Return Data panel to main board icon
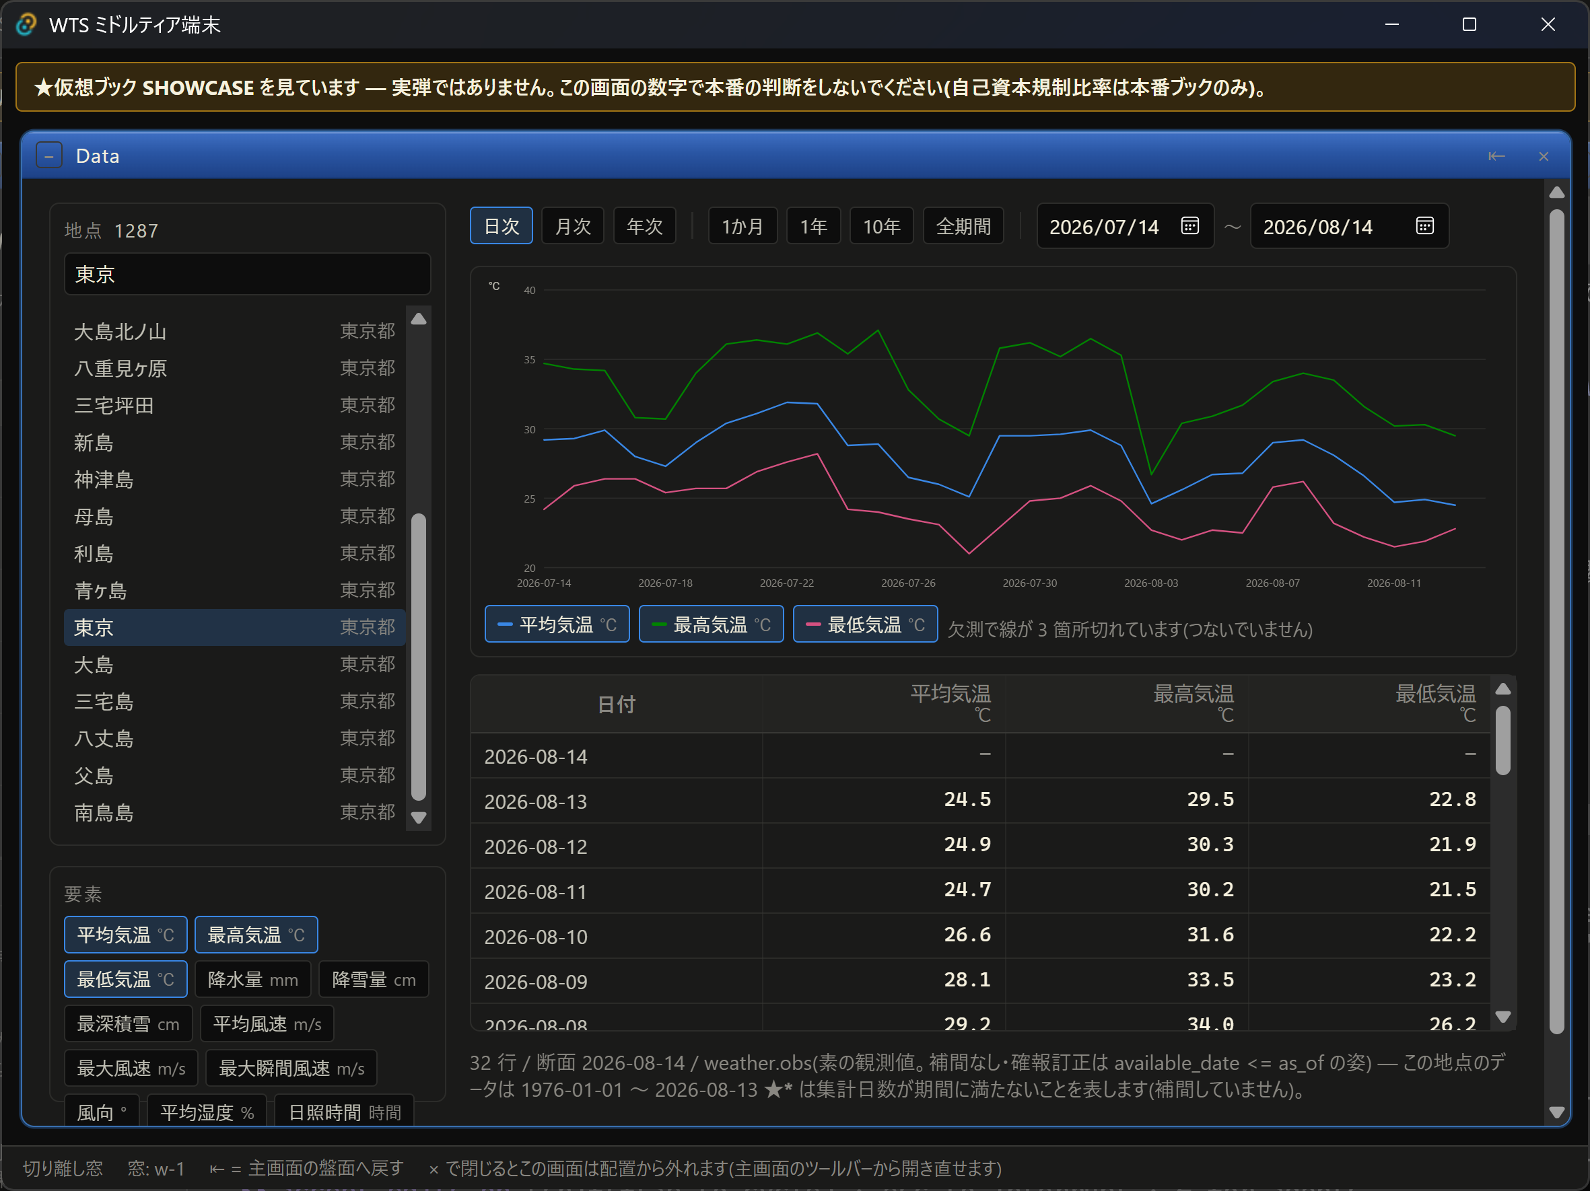This screenshot has height=1191, width=1590. coord(1496,156)
